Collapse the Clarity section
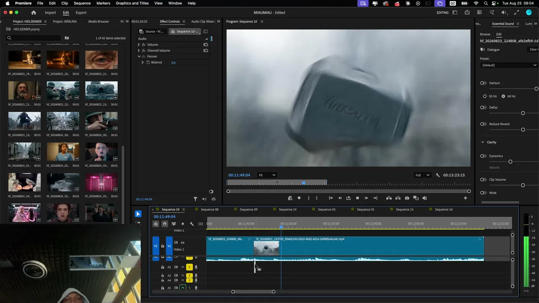The image size is (539, 303). click(x=483, y=142)
